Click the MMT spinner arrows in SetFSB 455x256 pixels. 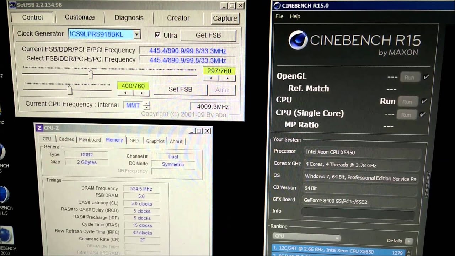pyautogui.click(x=147, y=106)
